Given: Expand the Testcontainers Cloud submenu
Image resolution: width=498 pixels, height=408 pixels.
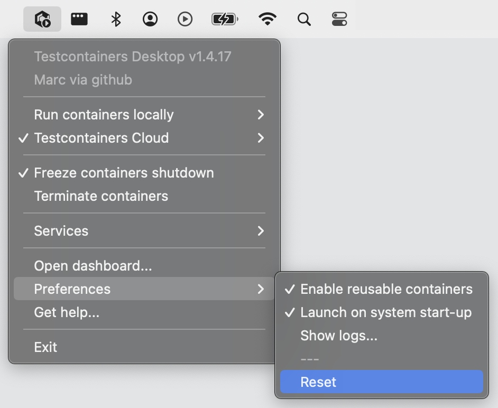Looking at the screenshot, I should click(102, 138).
